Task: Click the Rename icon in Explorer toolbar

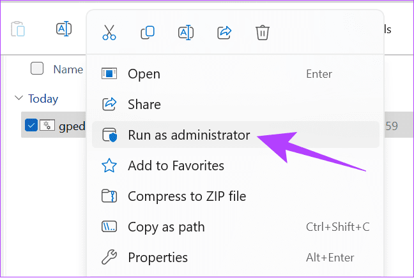Action: [x=64, y=29]
